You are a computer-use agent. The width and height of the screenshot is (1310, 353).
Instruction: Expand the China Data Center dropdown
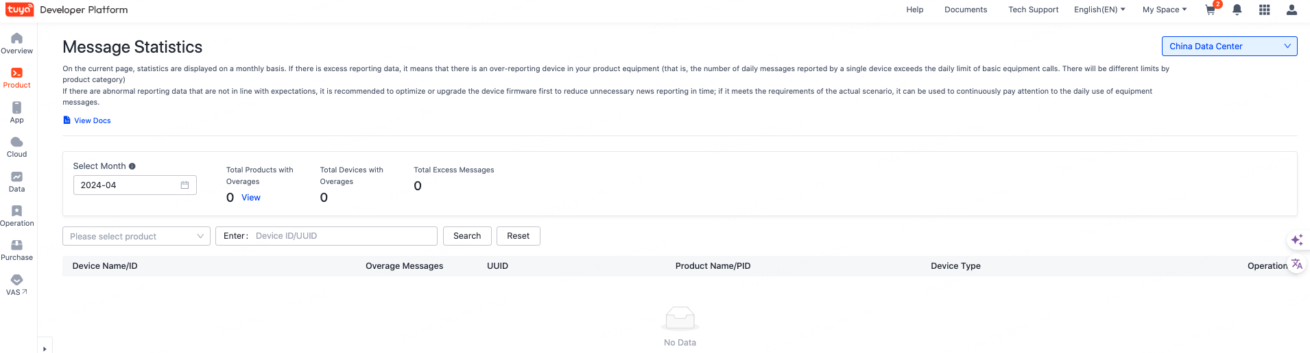tap(1229, 47)
